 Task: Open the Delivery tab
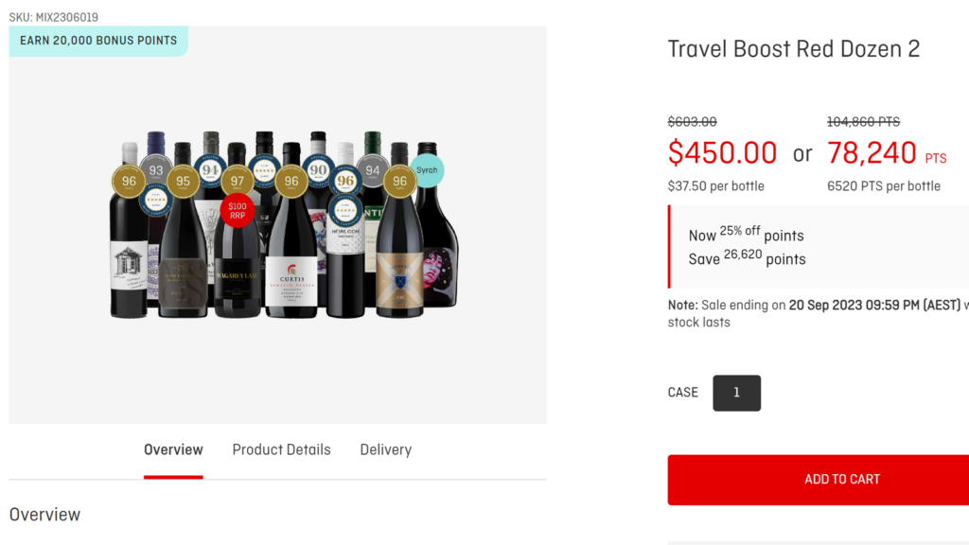[x=385, y=449]
